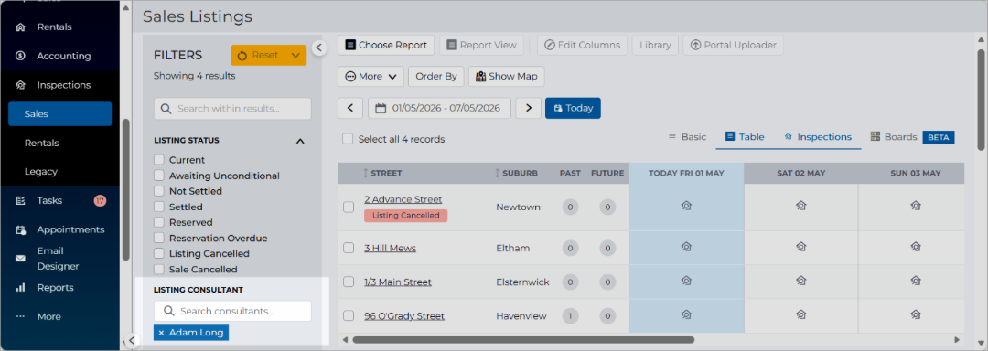Check the Reservation Overdue filter
Viewport: 988px width, 351px height.
point(159,238)
